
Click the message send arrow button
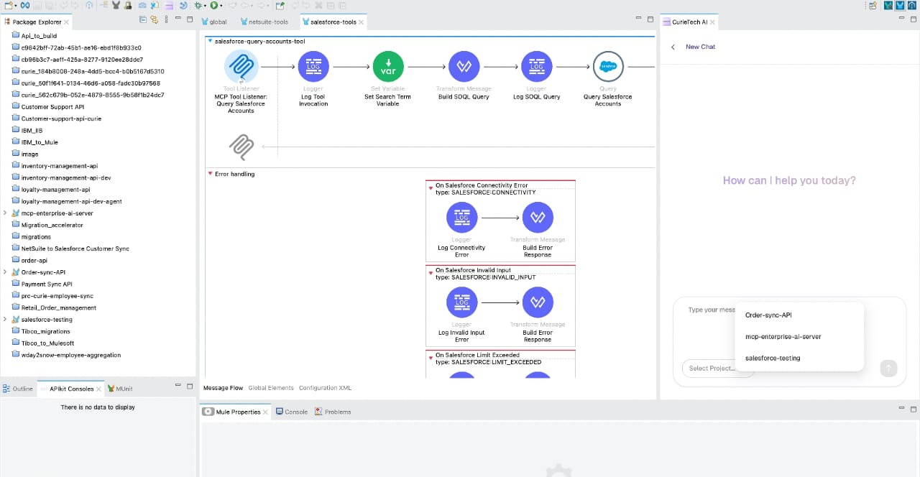[x=888, y=368]
